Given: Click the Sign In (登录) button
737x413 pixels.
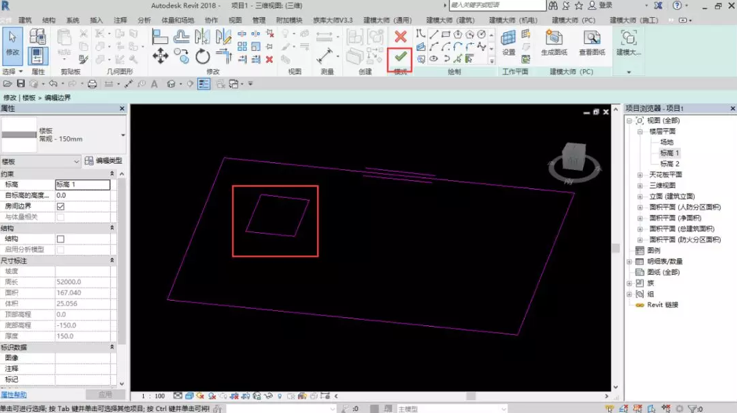Looking at the screenshot, I should [601, 5].
